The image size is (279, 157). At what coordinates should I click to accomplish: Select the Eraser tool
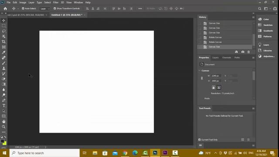3,79
